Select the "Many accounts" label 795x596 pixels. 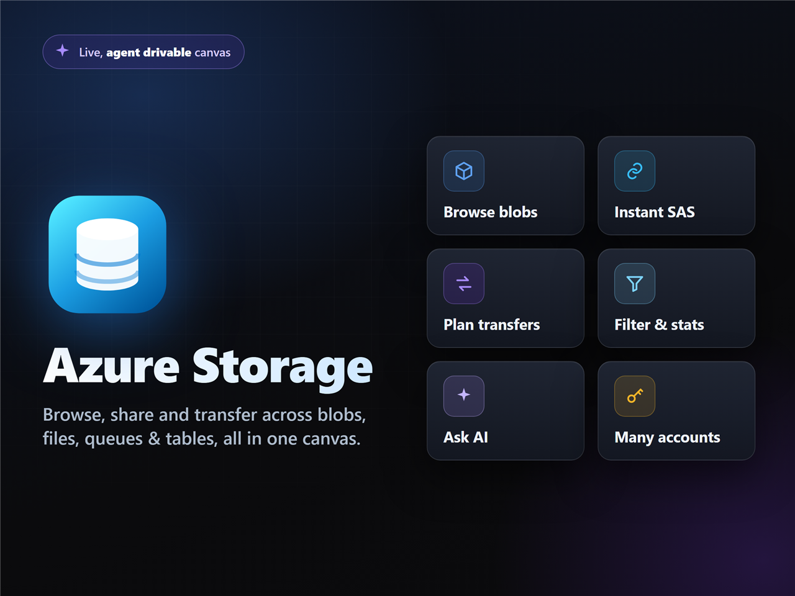click(667, 438)
